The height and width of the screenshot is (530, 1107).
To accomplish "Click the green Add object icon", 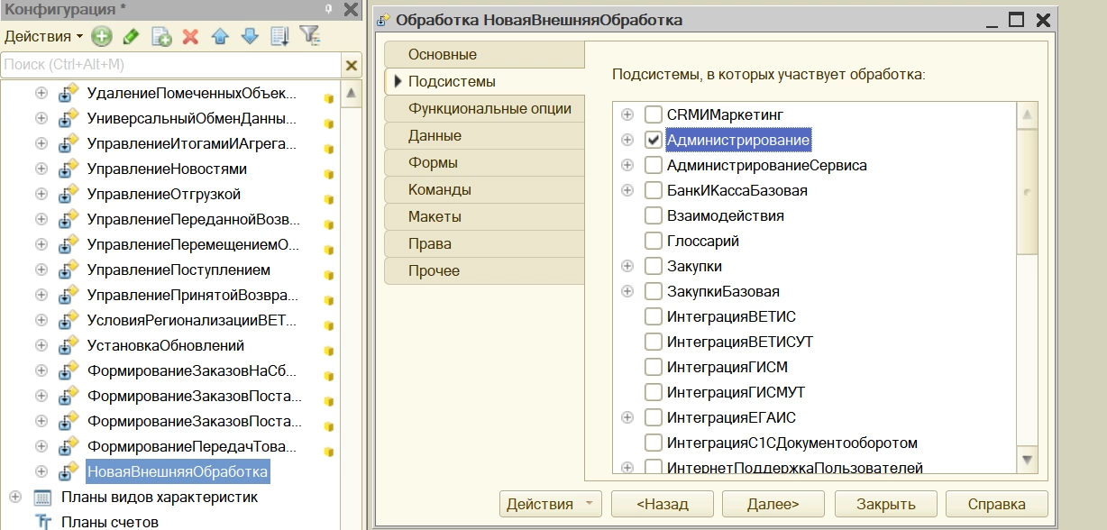I will 101,37.
